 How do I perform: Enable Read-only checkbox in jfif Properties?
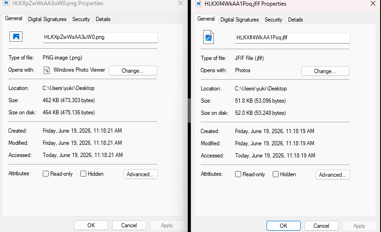click(x=238, y=174)
